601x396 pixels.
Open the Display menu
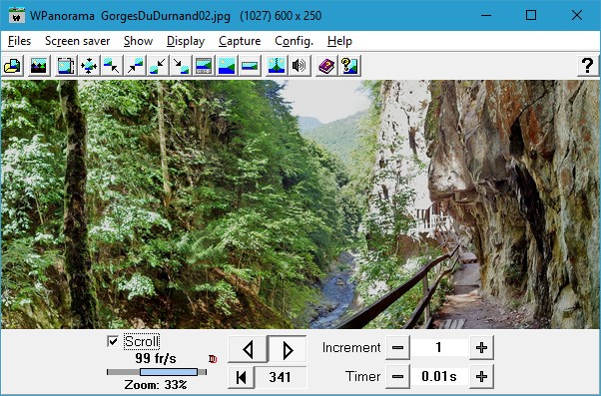click(x=186, y=41)
